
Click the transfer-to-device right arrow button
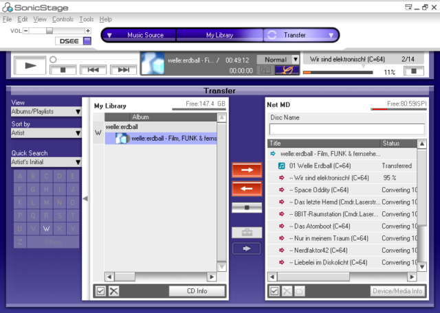247,170
